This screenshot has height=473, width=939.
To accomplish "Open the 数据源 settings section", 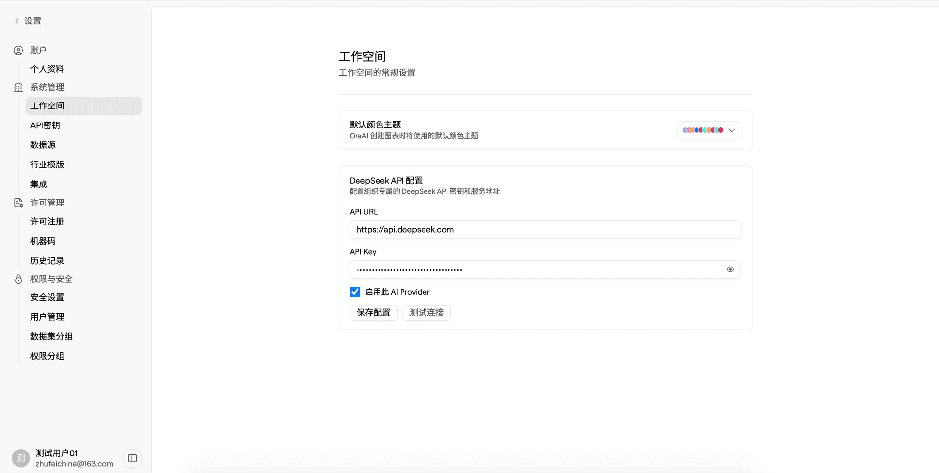I will pos(43,144).
